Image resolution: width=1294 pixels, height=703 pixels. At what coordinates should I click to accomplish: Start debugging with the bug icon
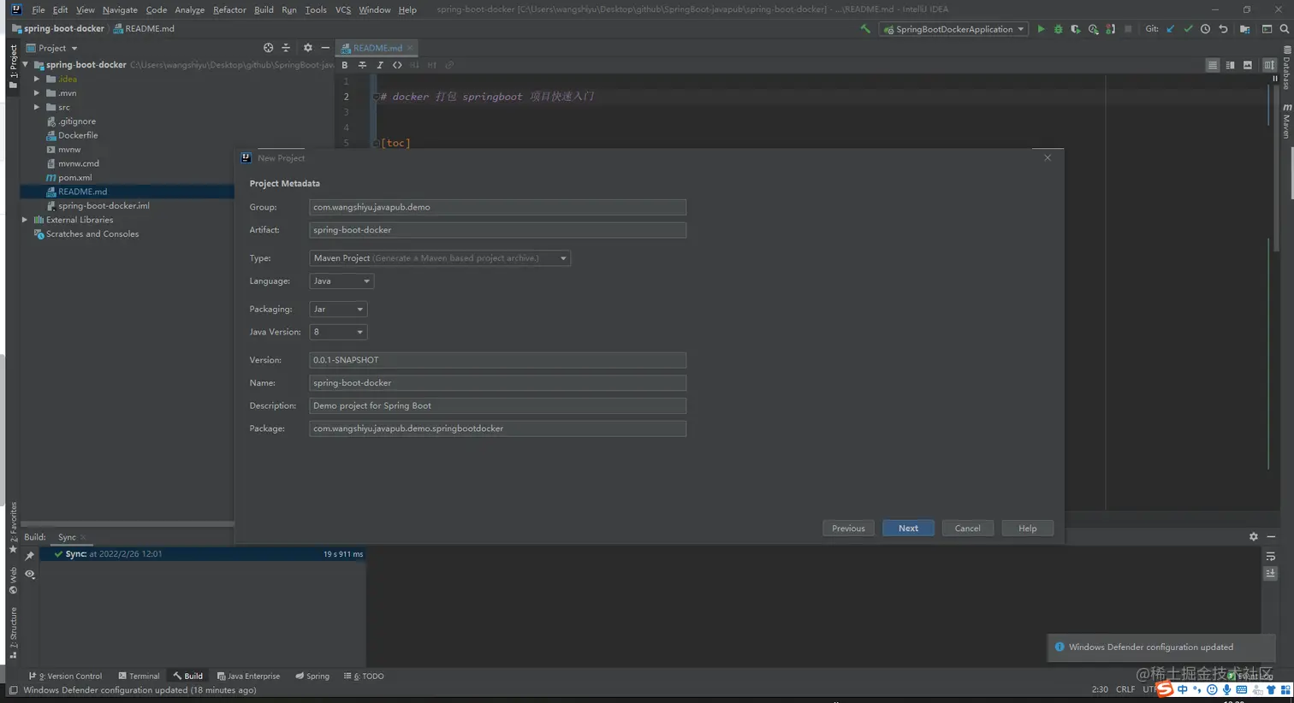1058,29
